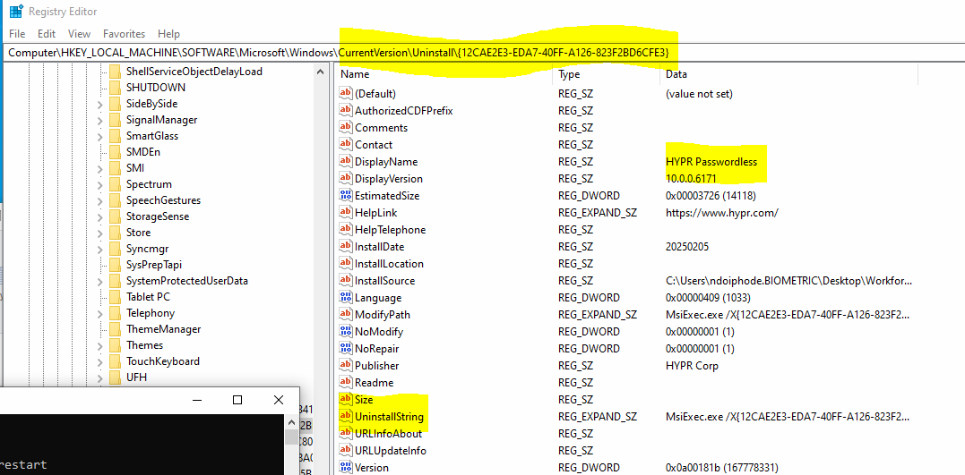Click the InstallSource value icon
Screen dimensions: 965x475
pos(346,281)
